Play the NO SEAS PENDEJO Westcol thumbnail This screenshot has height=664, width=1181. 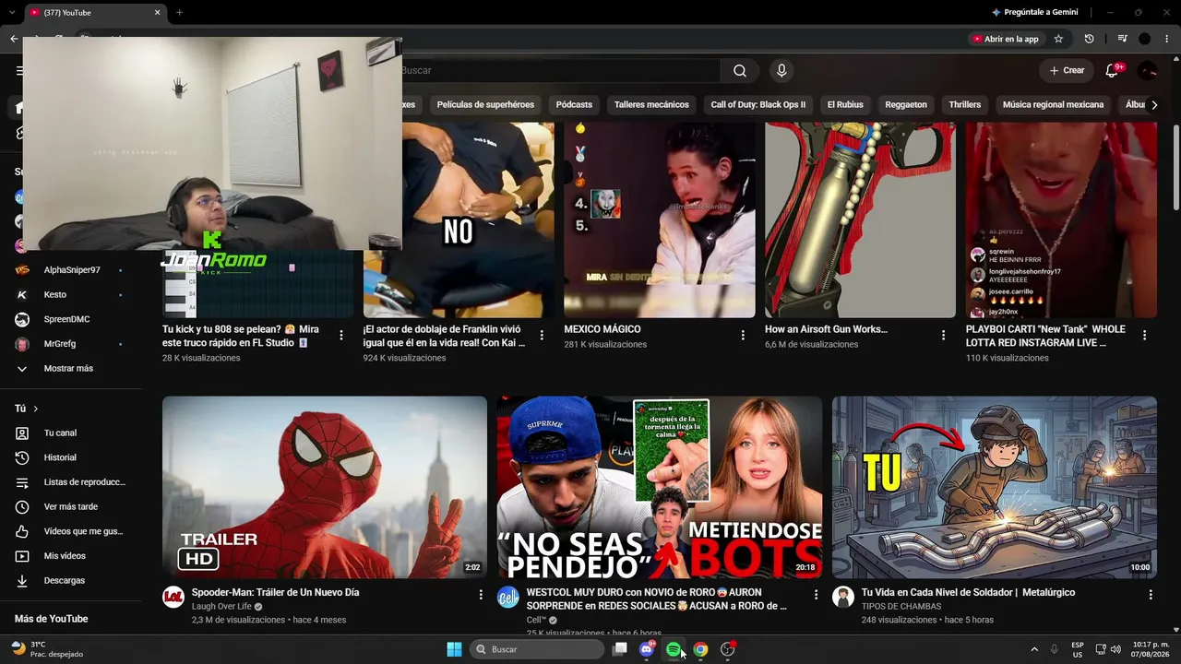click(660, 487)
